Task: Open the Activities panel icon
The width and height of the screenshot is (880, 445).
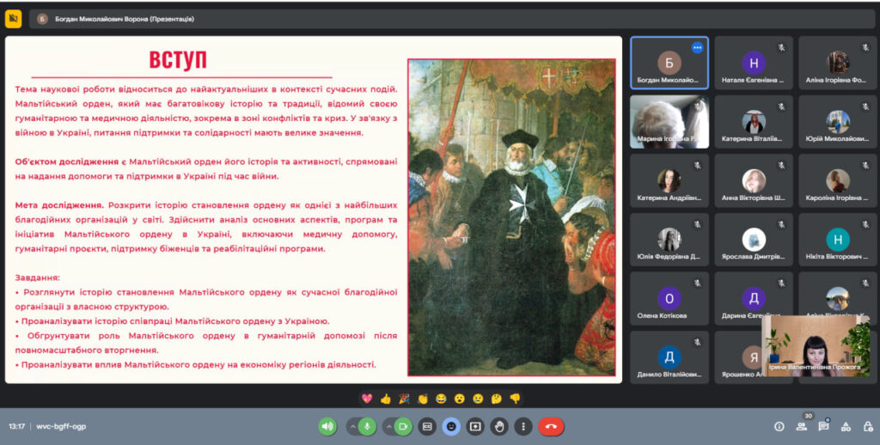Action: (x=845, y=426)
